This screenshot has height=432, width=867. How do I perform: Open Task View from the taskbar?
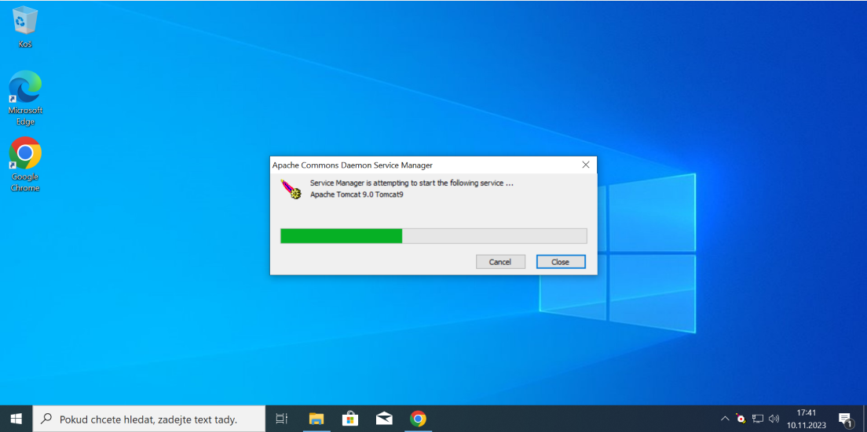pos(282,419)
